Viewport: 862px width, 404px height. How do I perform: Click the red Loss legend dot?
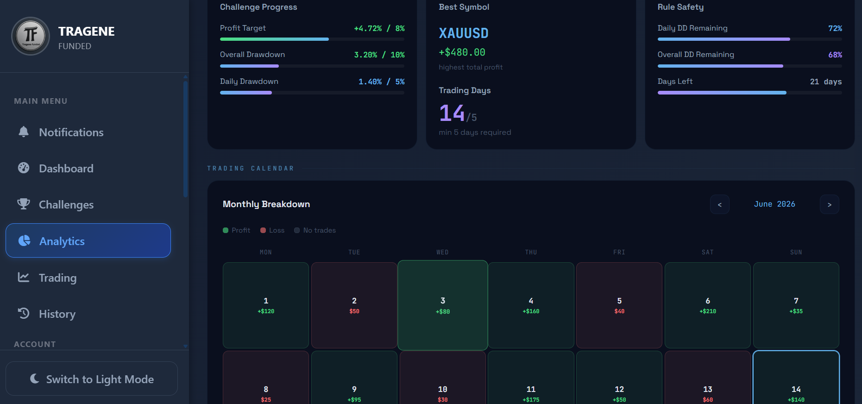point(263,230)
